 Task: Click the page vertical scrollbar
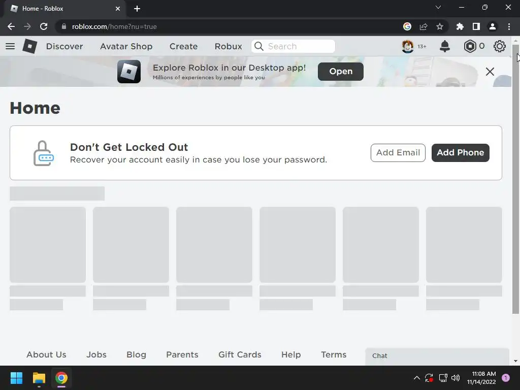coord(516,179)
